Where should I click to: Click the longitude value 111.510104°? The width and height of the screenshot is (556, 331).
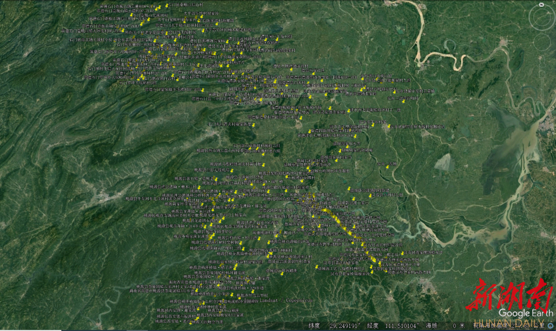tap(401, 325)
